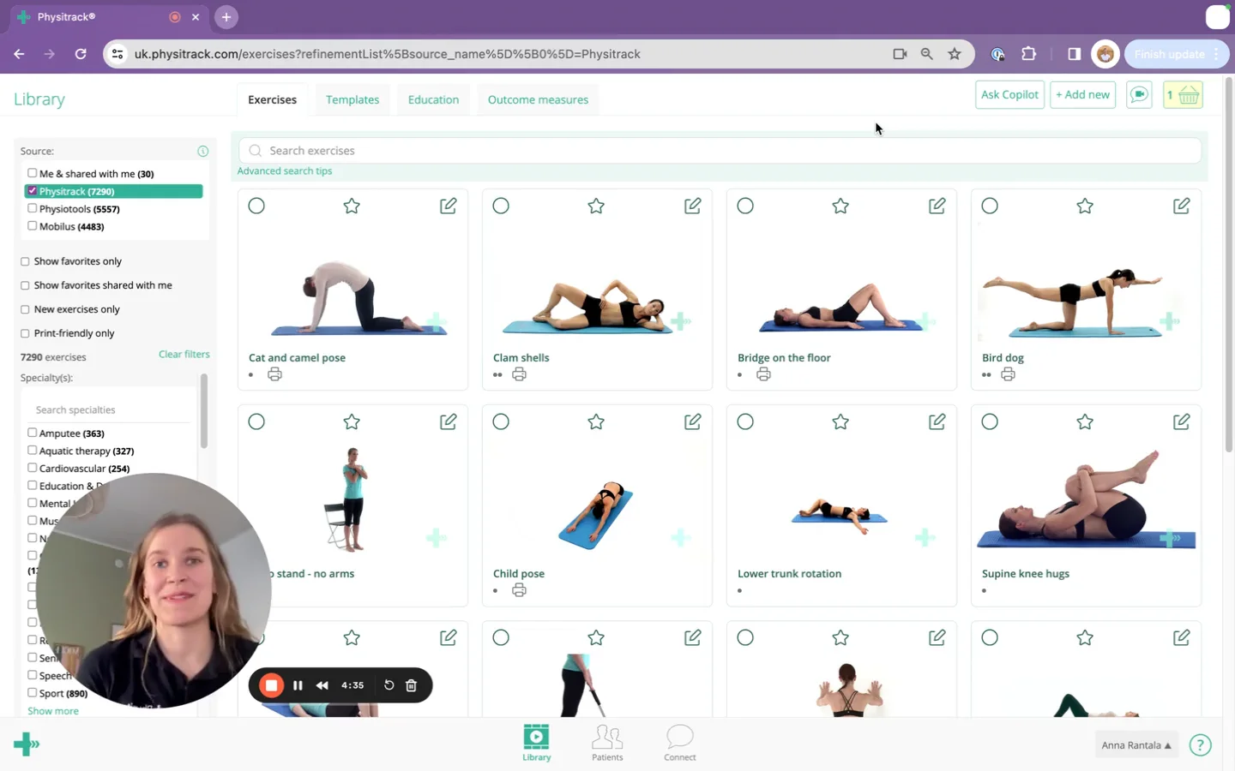Open the video call icon beside Add new
The image size is (1235, 771).
click(1139, 94)
